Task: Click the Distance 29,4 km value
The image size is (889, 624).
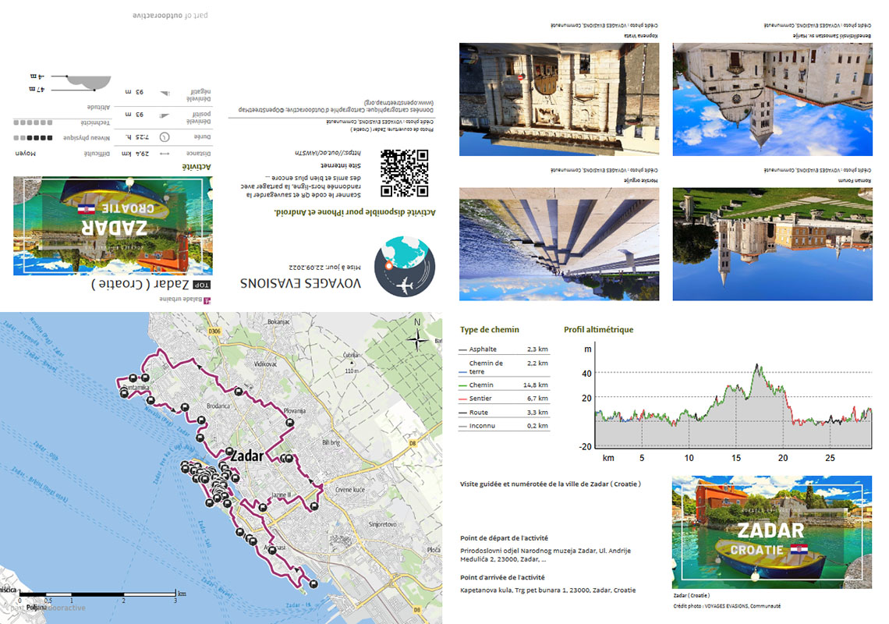Action: pos(136,154)
